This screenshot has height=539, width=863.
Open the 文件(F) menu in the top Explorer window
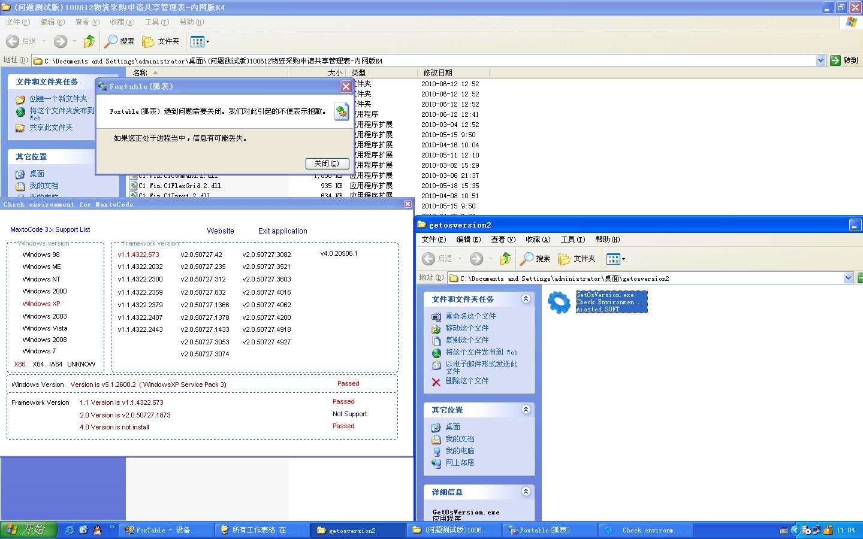click(x=17, y=22)
